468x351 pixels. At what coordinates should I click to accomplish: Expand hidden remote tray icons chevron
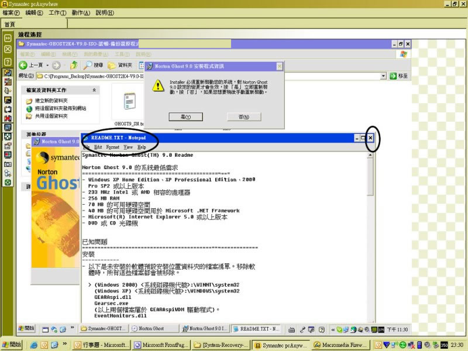click(x=333, y=330)
